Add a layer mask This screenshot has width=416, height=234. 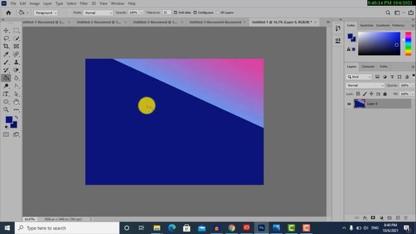[x=373, y=218]
